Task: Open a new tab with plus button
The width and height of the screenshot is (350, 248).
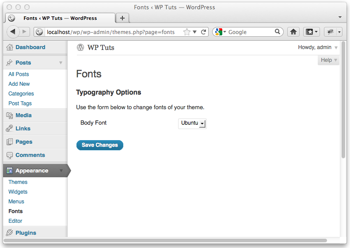Action: 122,18
